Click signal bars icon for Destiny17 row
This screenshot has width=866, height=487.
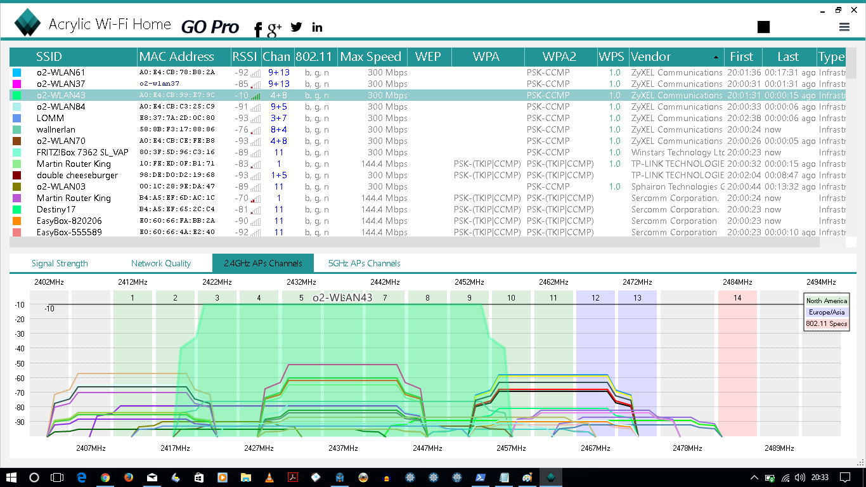pos(255,210)
